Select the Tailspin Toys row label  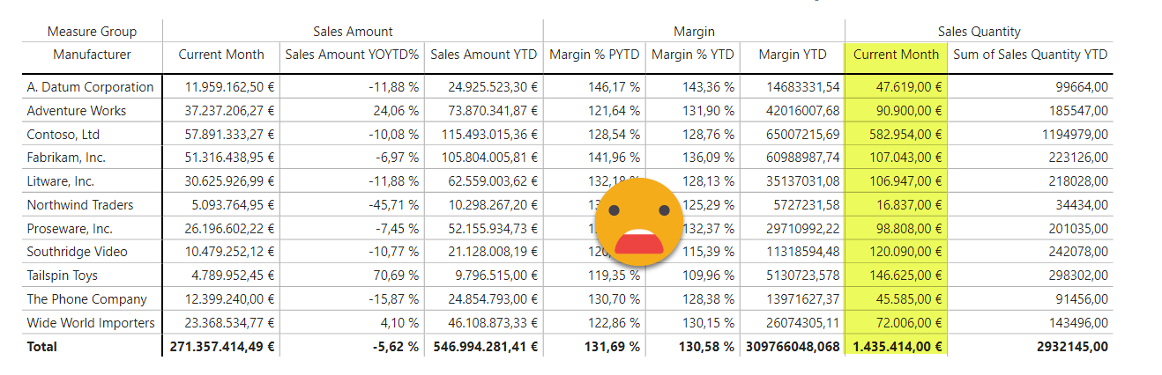(x=63, y=276)
